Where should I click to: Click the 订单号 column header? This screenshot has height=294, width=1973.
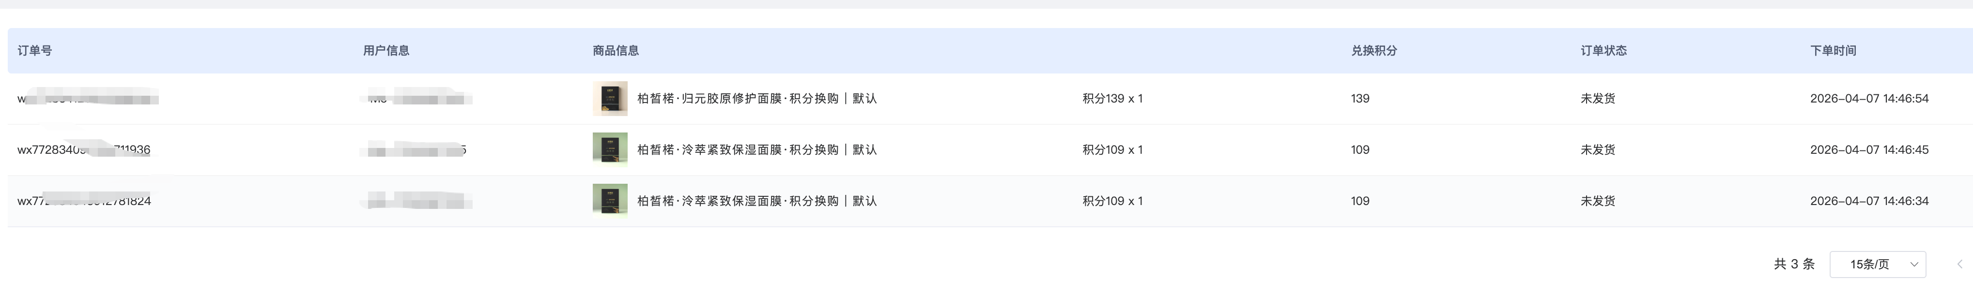[x=34, y=50]
